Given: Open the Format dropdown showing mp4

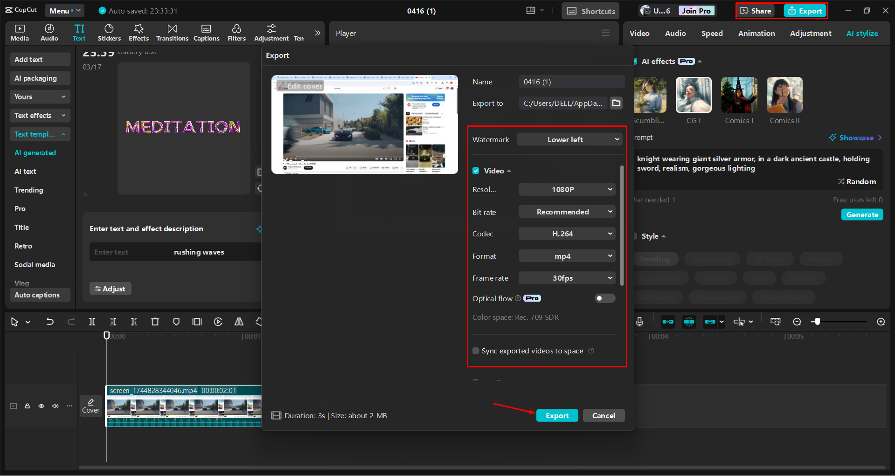Looking at the screenshot, I should coord(567,256).
